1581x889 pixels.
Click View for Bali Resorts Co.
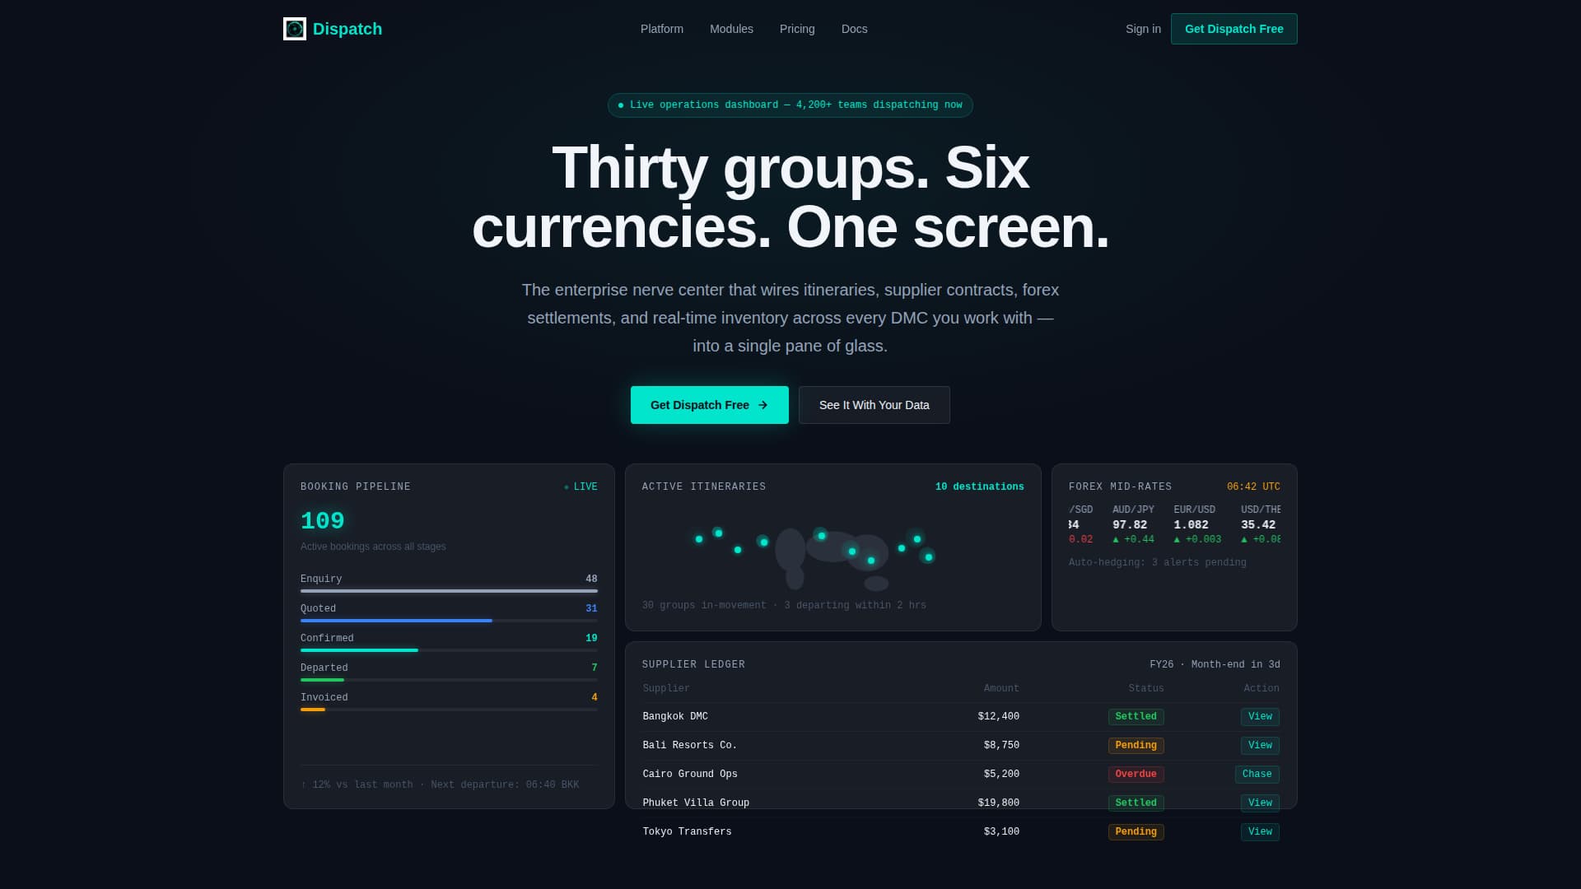(1260, 746)
